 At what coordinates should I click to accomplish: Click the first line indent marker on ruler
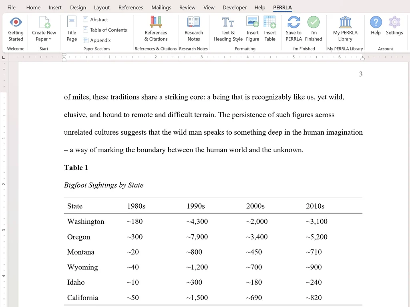point(64,55)
